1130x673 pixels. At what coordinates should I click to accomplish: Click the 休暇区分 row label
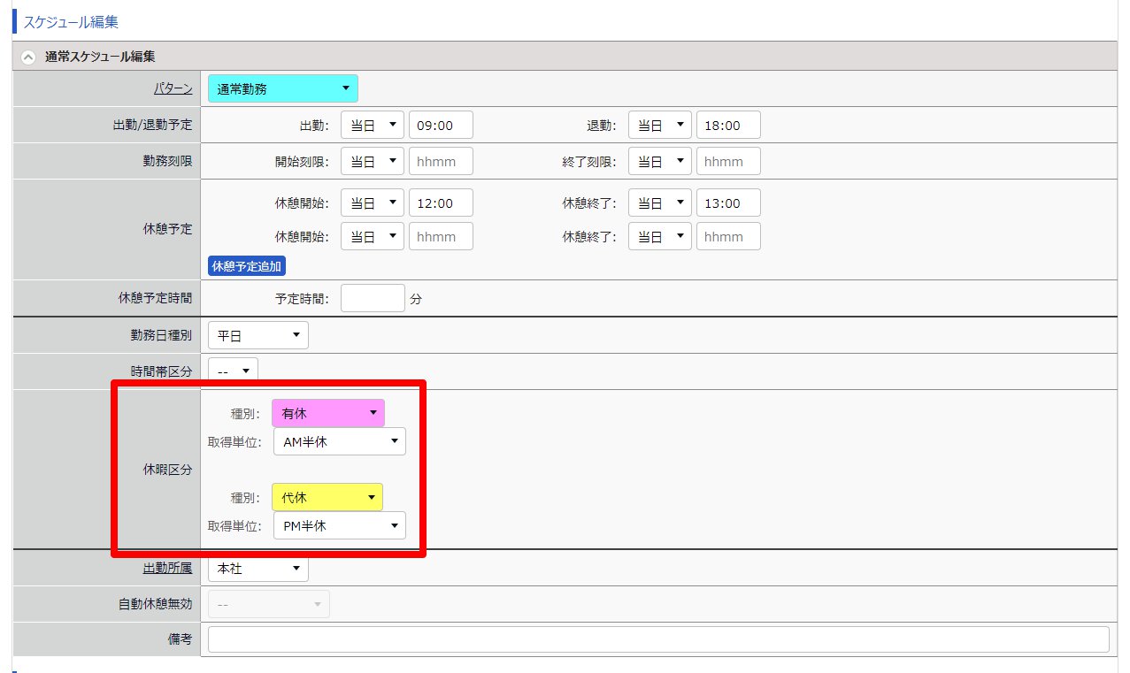coord(167,470)
